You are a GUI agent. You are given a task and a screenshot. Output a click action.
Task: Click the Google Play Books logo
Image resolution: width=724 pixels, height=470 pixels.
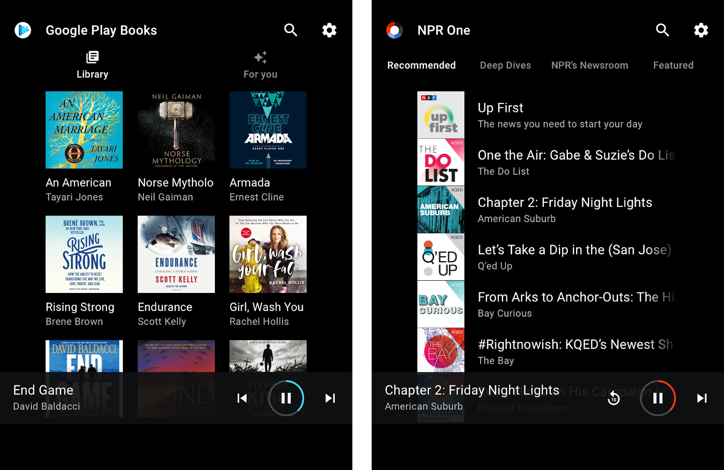point(23,30)
